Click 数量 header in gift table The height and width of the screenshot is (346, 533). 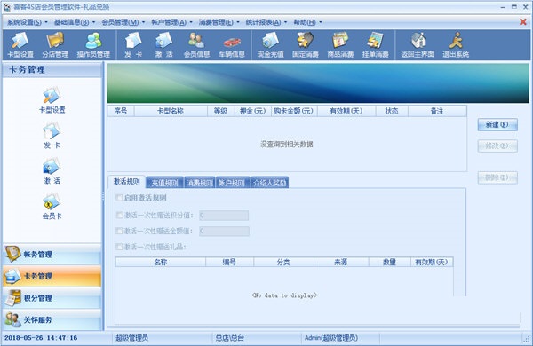390,262
